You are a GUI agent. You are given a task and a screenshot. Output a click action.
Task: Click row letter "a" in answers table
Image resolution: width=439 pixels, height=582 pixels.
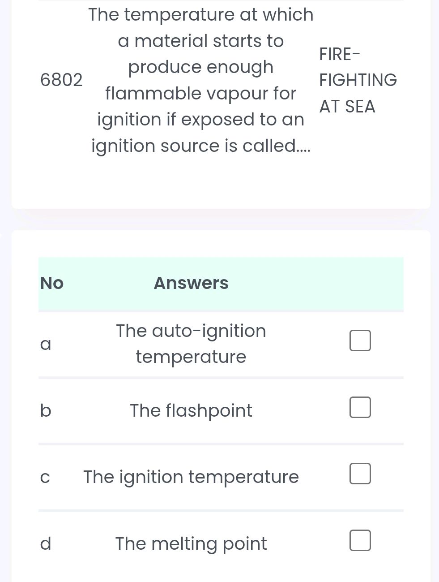[46, 344]
